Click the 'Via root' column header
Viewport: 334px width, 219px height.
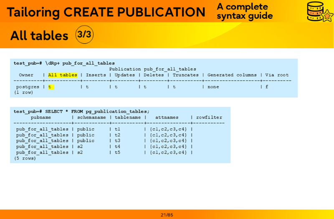[x=277, y=75]
